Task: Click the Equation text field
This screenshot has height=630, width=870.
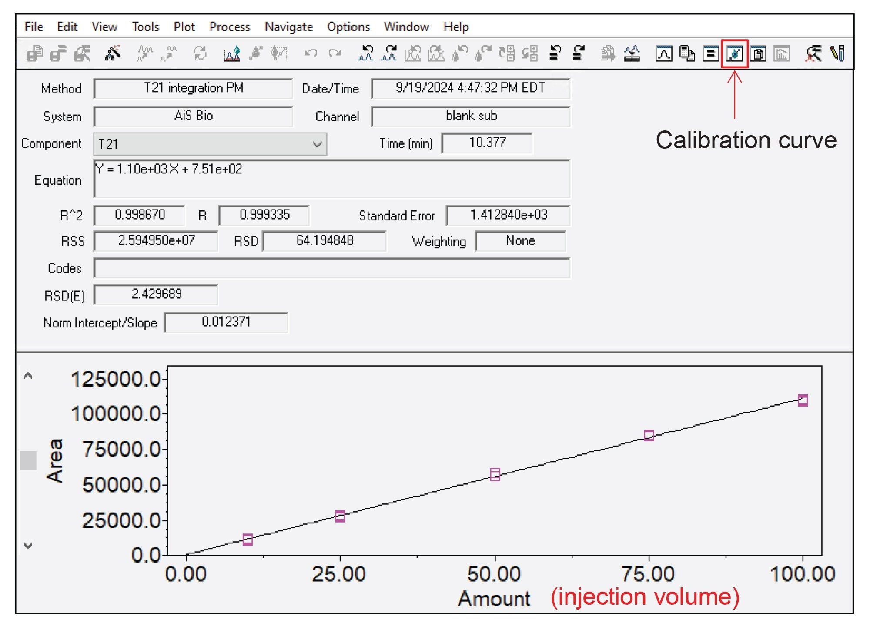Action: pyautogui.click(x=331, y=179)
